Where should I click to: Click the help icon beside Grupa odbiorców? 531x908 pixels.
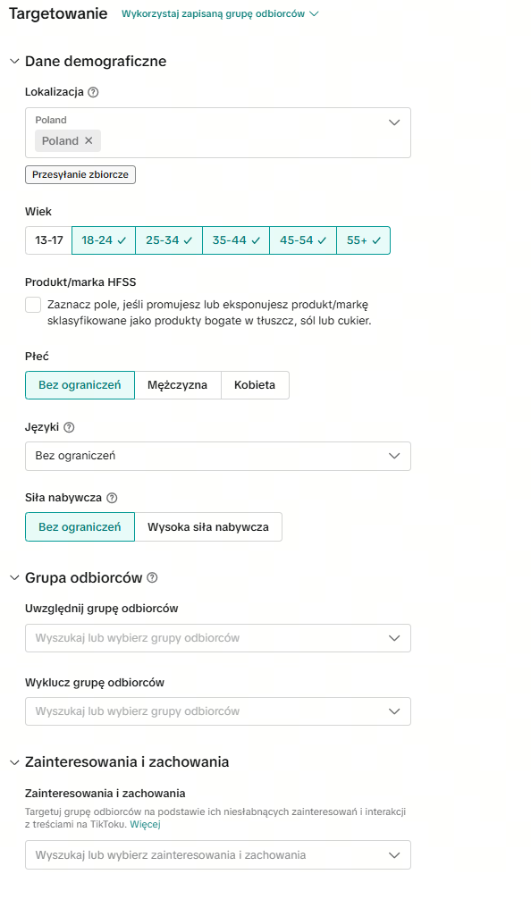(x=152, y=578)
